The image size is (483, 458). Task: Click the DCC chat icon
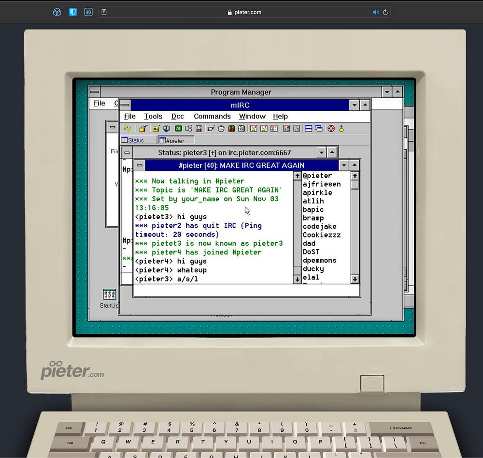[264, 129]
